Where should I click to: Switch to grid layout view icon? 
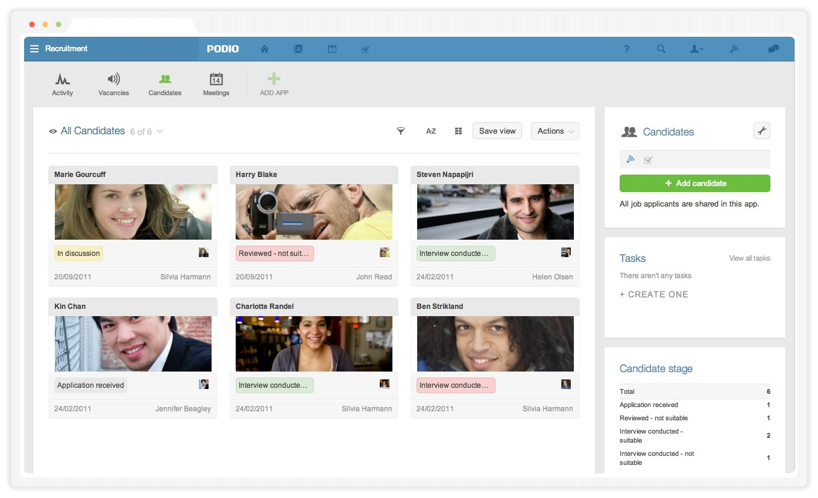tap(458, 131)
